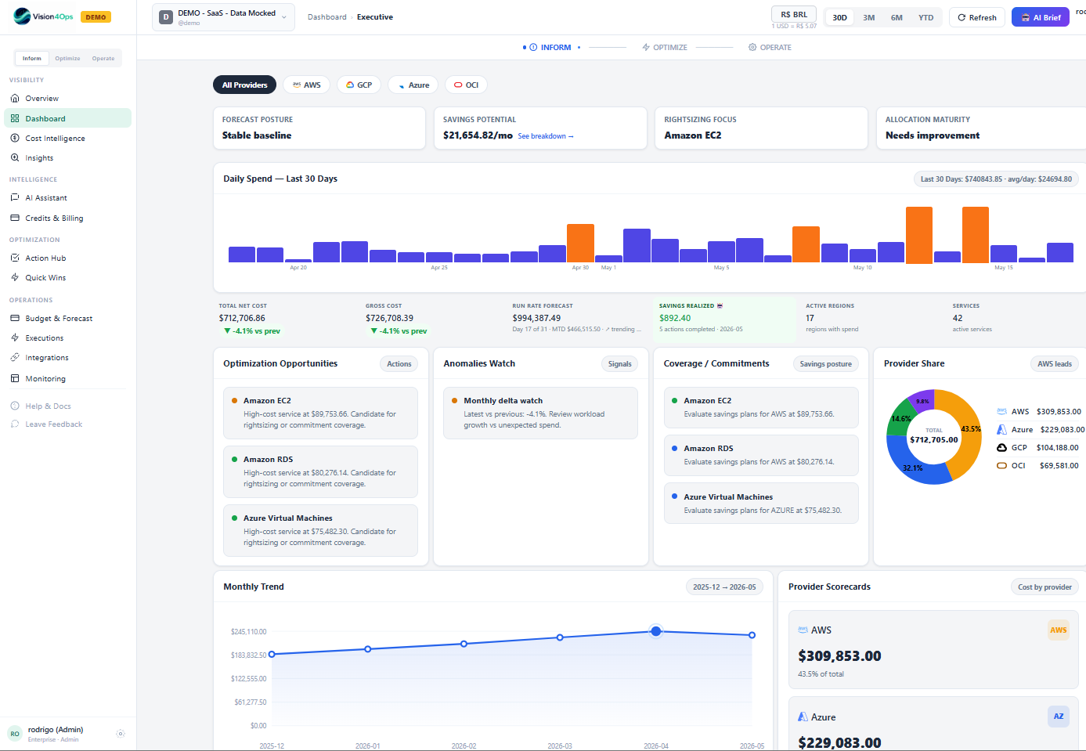Click the 2026-04 monthly trend point
1086x751 pixels.
[x=656, y=631]
